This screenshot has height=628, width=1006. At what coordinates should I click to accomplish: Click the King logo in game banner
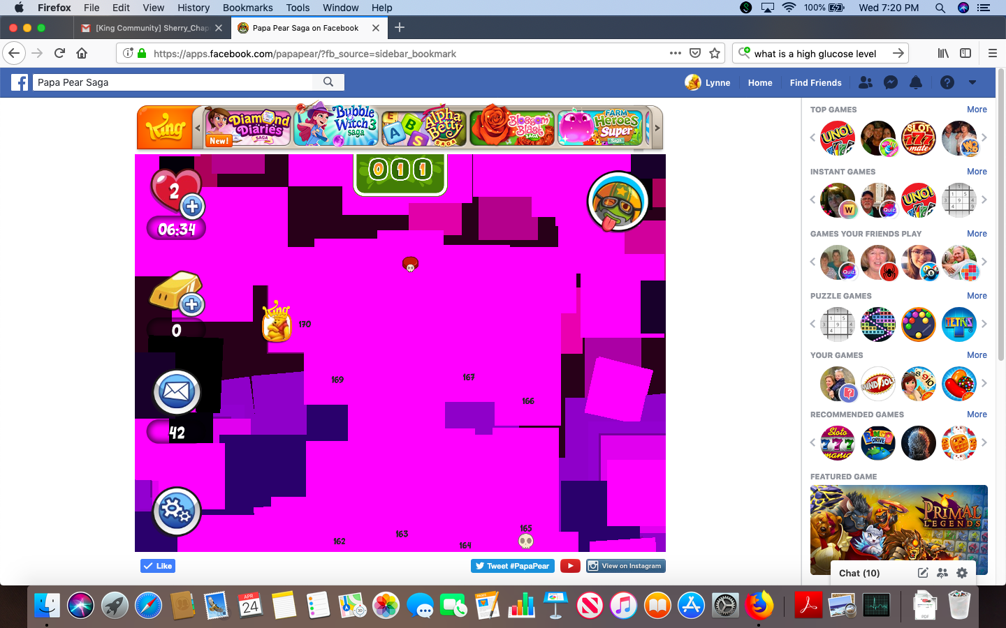tap(165, 128)
